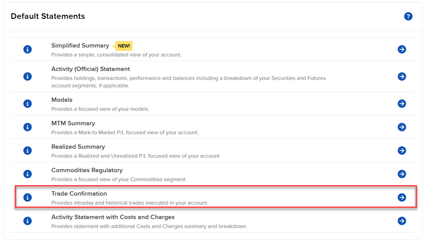The height and width of the screenshot is (245, 426).
Task: Open MTM Summary using its arrow
Action: [x=402, y=127]
